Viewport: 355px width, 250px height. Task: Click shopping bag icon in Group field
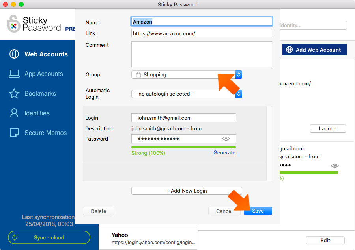138,74
